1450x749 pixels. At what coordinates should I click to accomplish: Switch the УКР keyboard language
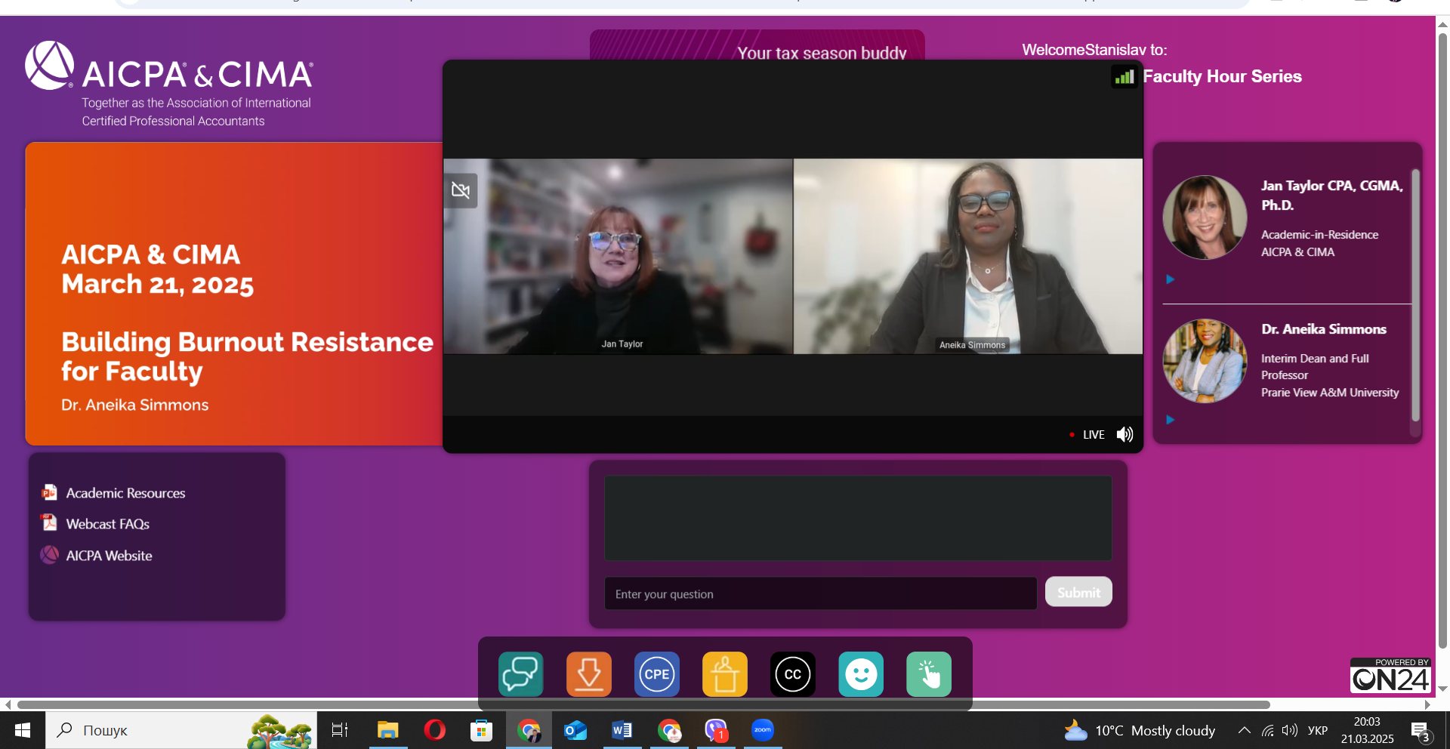pyautogui.click(x=1318, y=730)
